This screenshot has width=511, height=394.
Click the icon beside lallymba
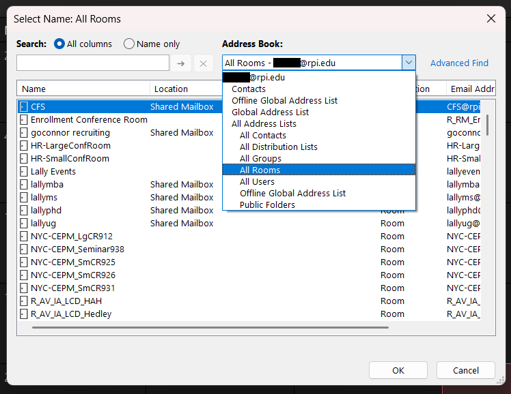point(23,185)
